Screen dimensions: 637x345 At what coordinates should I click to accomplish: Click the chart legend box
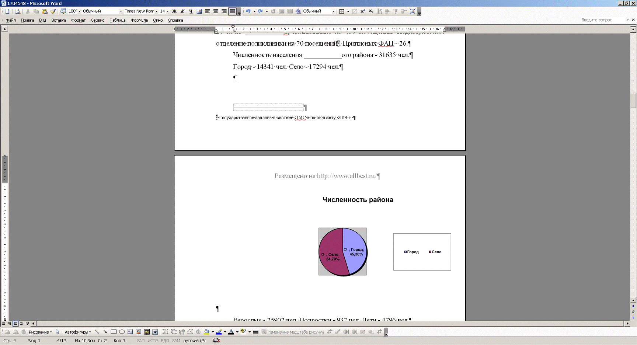(x=422, y=252)
